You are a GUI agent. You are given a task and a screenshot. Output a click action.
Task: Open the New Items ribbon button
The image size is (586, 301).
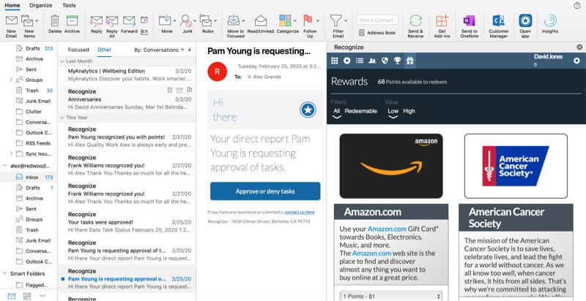pos(29,26)
